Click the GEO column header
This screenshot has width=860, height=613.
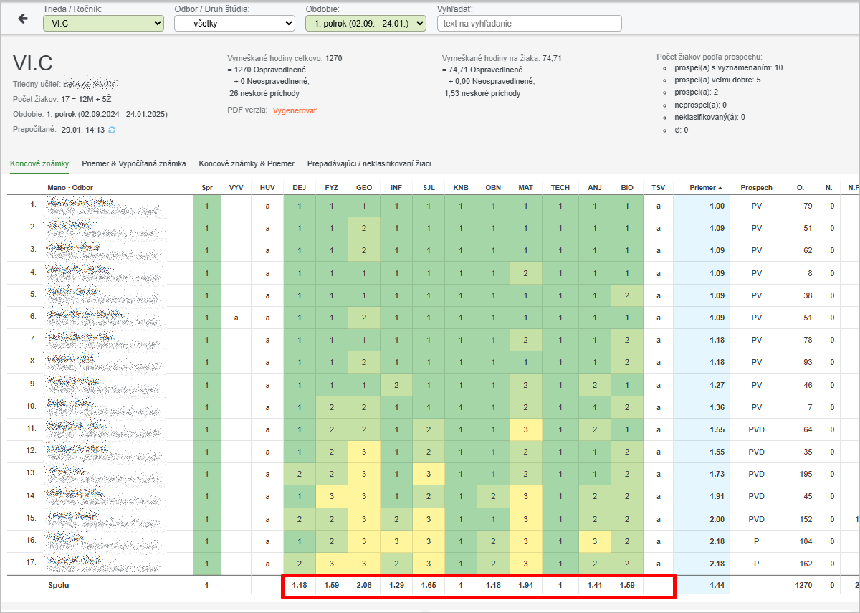point(363,188)
